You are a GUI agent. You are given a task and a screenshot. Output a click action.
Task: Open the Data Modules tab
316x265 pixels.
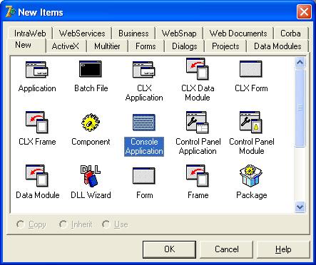[277, 46]
